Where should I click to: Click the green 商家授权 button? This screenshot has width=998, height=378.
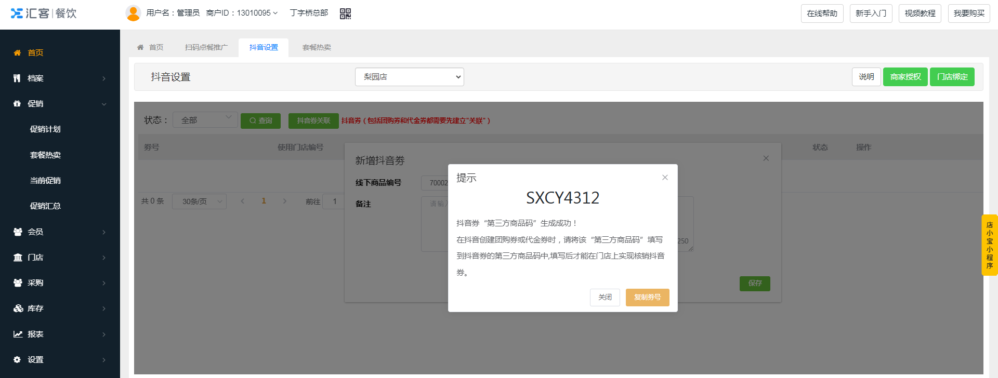click(905, 77)
